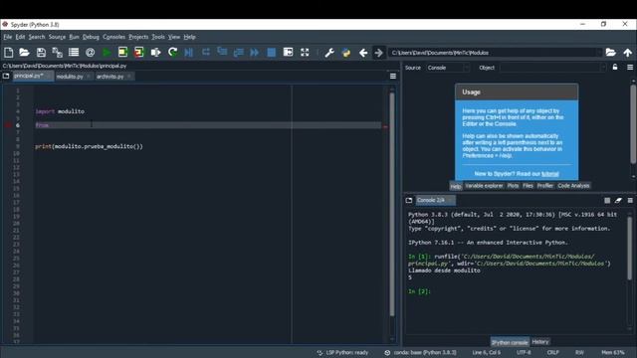Open PYTHONPATH manager python icon

coord(346,53)
